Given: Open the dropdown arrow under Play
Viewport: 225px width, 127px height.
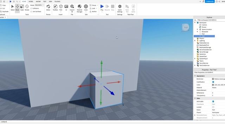Looking at the screenshot, I should tap(102, 12).
